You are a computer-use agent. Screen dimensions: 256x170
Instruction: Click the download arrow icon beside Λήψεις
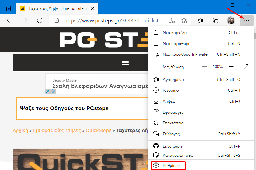pyautogui.click(x=156, y=101)
